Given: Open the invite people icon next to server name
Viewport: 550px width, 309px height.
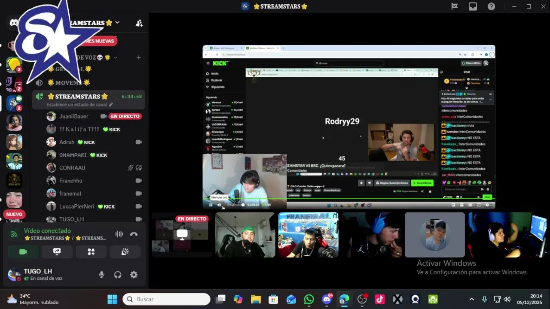Looking at the screenshot, I should pyautogui.click(x=139, y=23).
